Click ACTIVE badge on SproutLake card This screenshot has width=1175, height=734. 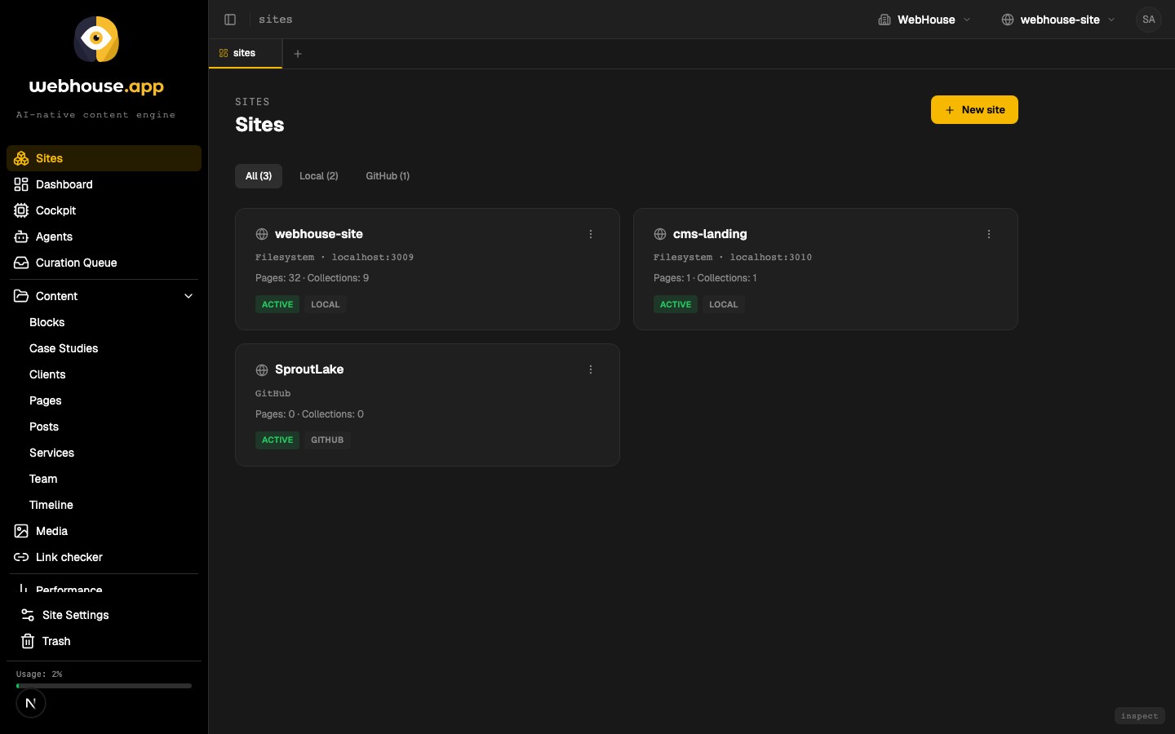coord(277,440)
